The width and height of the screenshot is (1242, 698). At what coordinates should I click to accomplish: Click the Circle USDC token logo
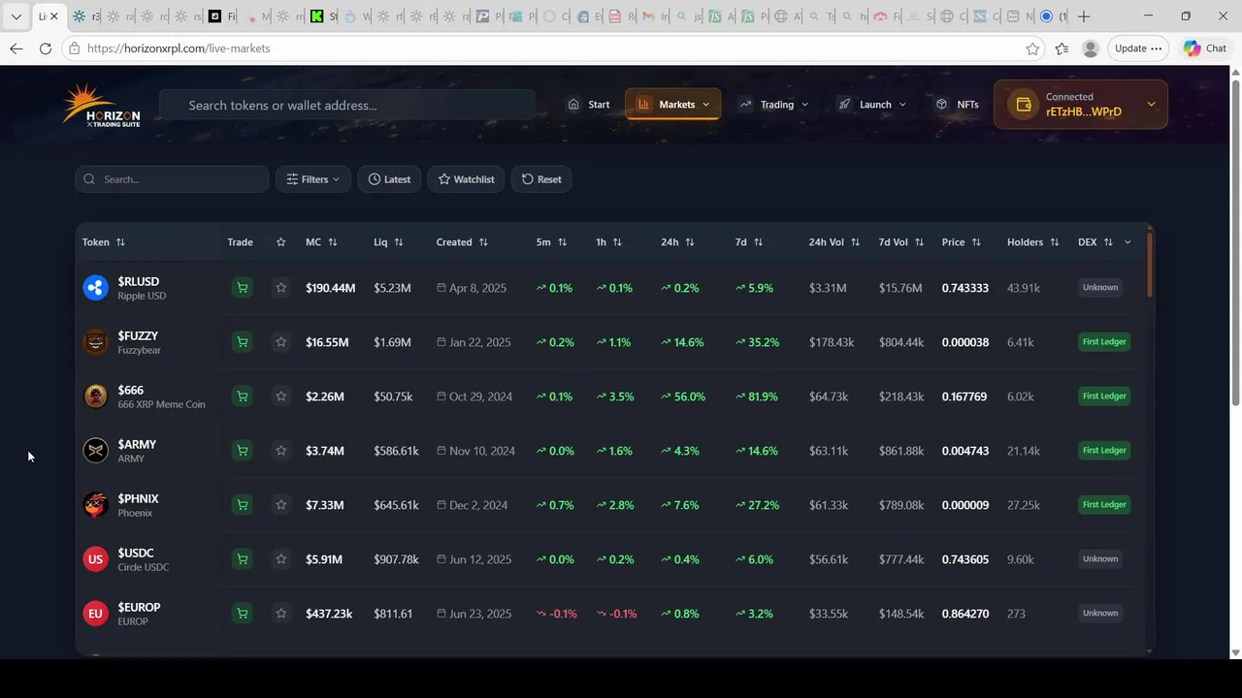click(95, 559)
